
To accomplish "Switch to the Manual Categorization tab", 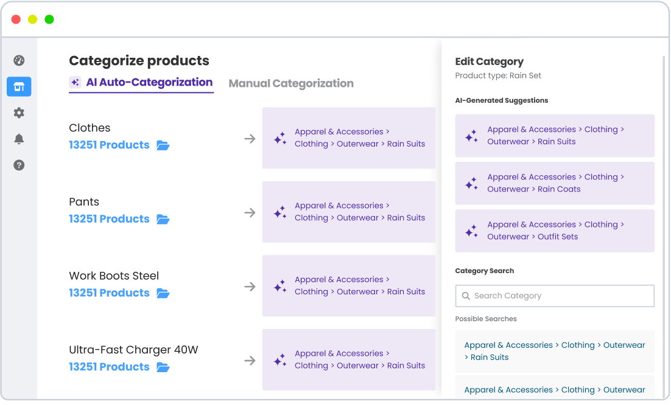I will click(x=290, y=83).
